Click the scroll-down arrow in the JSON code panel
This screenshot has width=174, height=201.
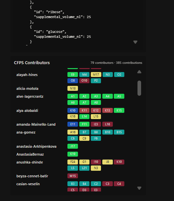tap(135, 42)
